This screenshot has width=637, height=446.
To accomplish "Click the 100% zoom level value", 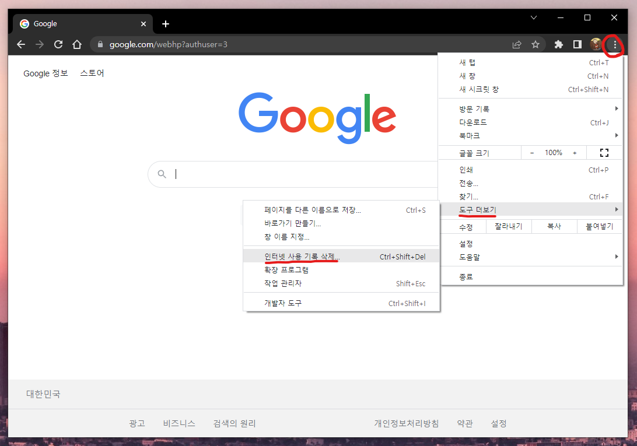I will pos(554,153).
